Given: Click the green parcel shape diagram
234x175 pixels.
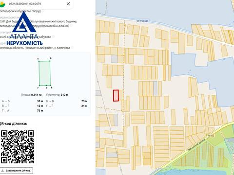Looking at the screenshot, I should pyautogui.click(x=44, y=73).
